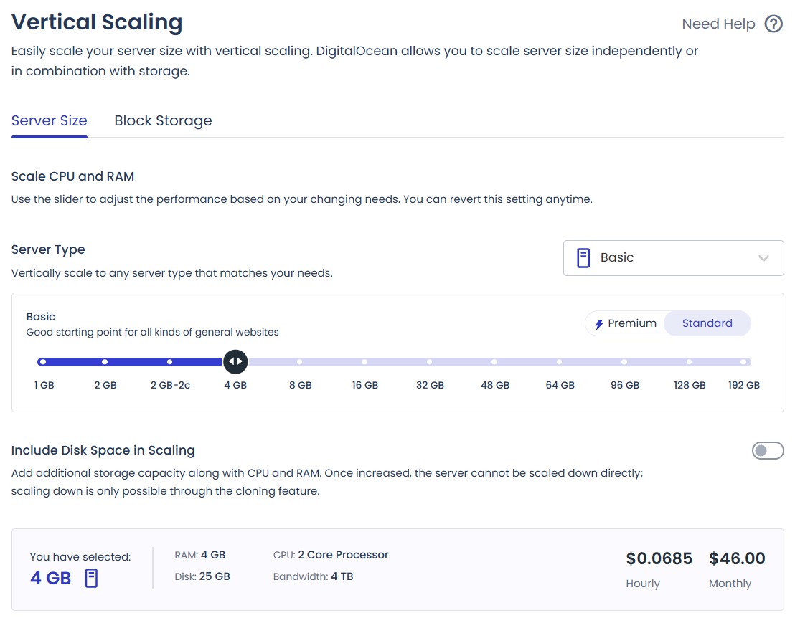Switch to the Block Storage tab
This screenshot has height=623, width=795.
click(x=163, y=120)
